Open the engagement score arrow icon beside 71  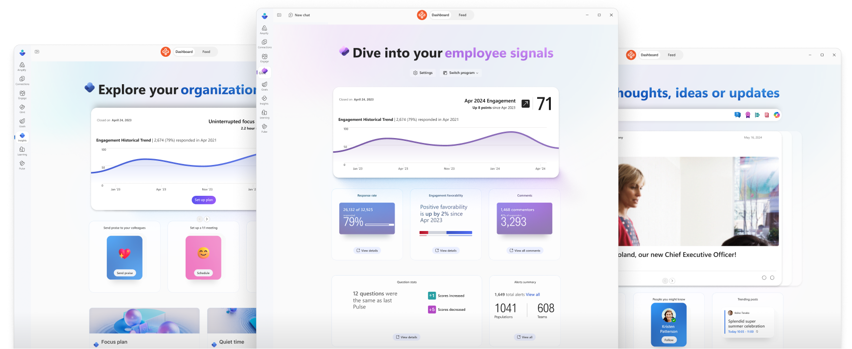coord(525,104)
